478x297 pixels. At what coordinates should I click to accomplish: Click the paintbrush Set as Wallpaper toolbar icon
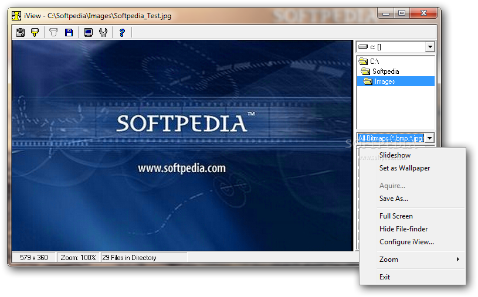[35, 32]
